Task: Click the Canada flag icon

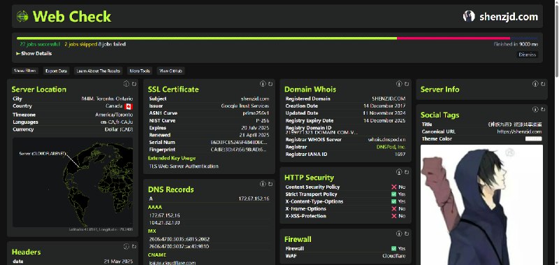Action: coord(129,106)
